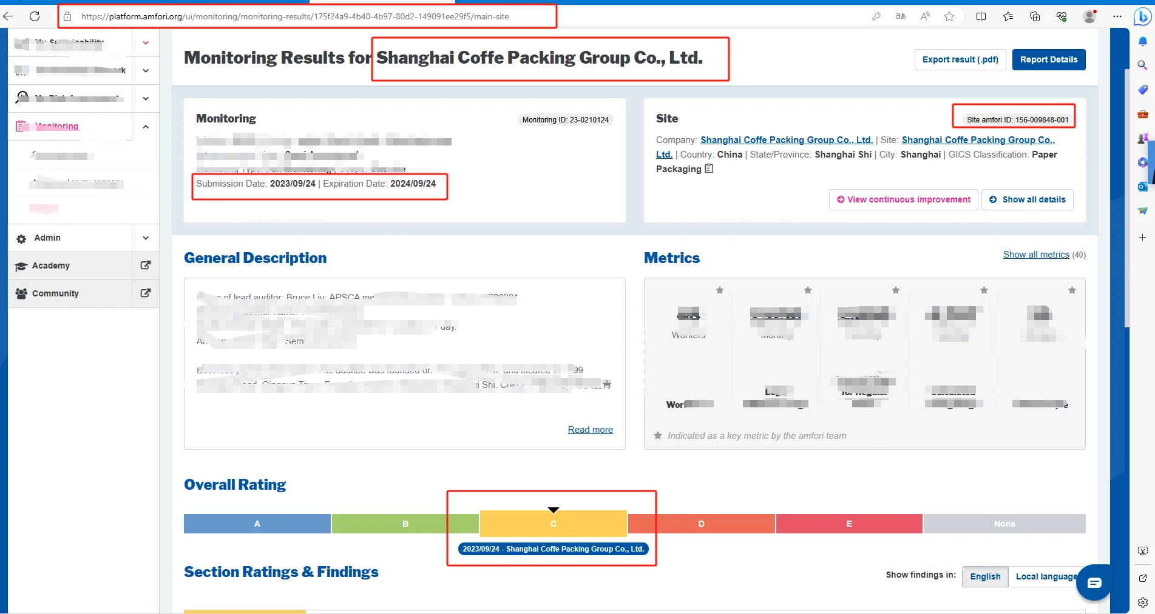Open company link Shanghai Coffe Packing Group
The height and width of the screenshot is (614, 1155).
[x=787, y=140]
